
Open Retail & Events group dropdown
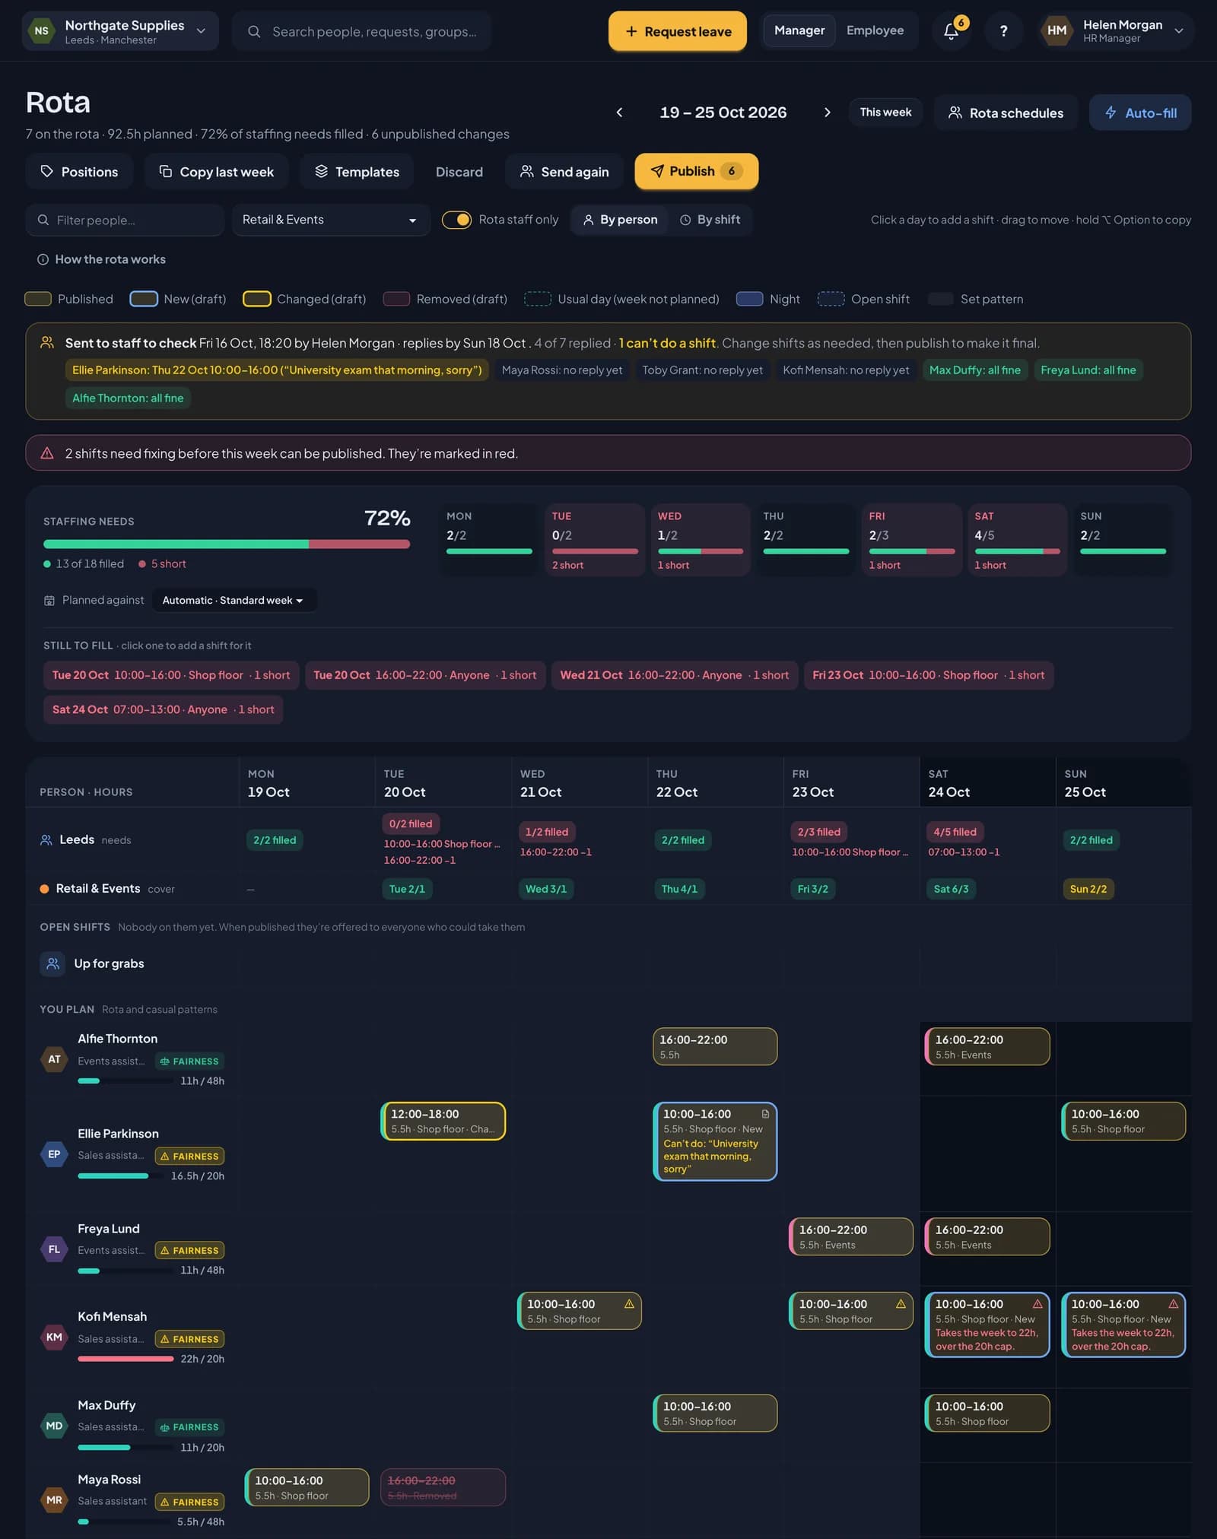[331, 220]
